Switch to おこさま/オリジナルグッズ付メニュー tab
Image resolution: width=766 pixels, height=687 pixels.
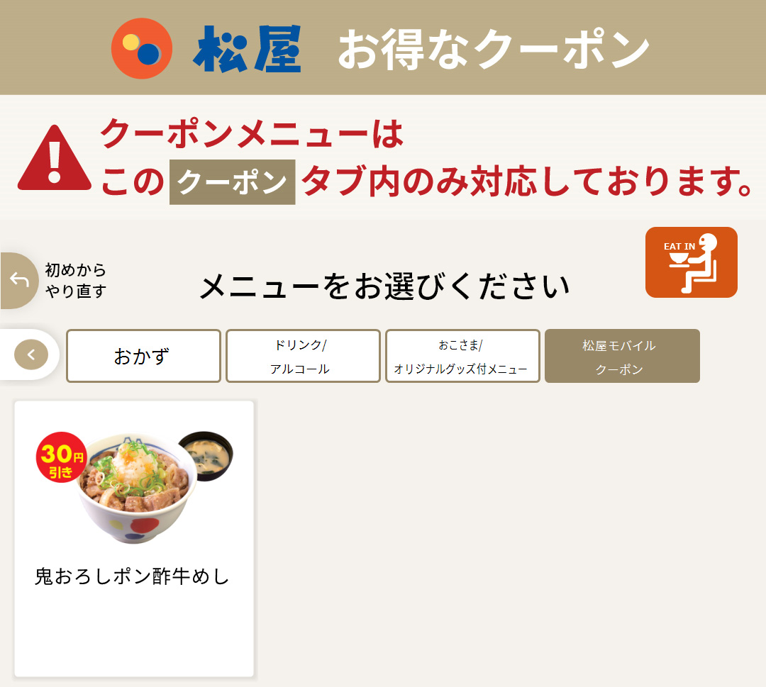[462, 356]
